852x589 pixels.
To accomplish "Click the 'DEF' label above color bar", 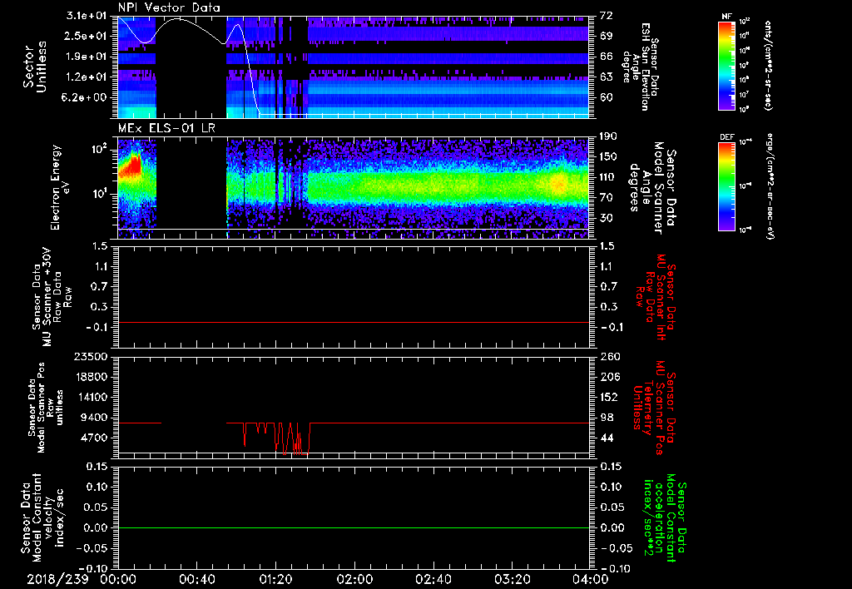I will click(x=726, y=137).
